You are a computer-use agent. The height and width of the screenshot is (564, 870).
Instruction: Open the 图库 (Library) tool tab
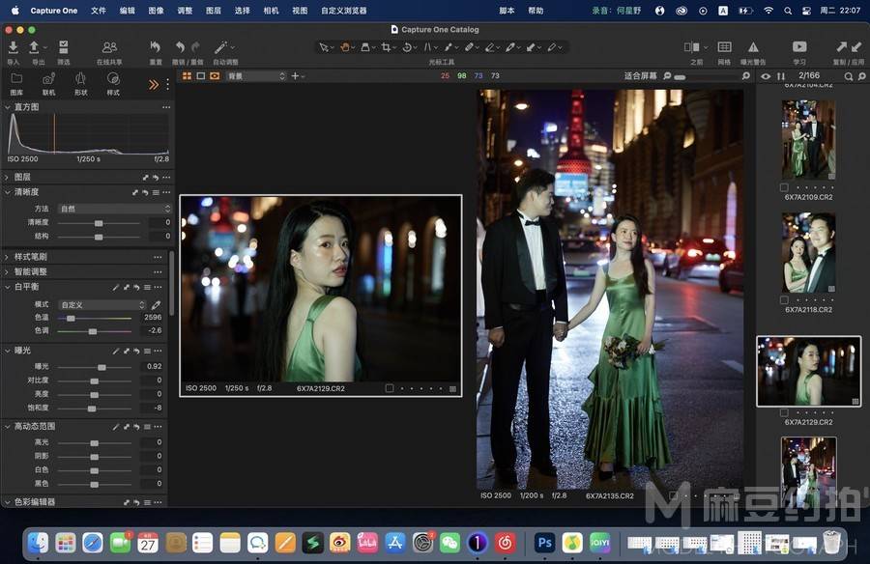point(16,82)
